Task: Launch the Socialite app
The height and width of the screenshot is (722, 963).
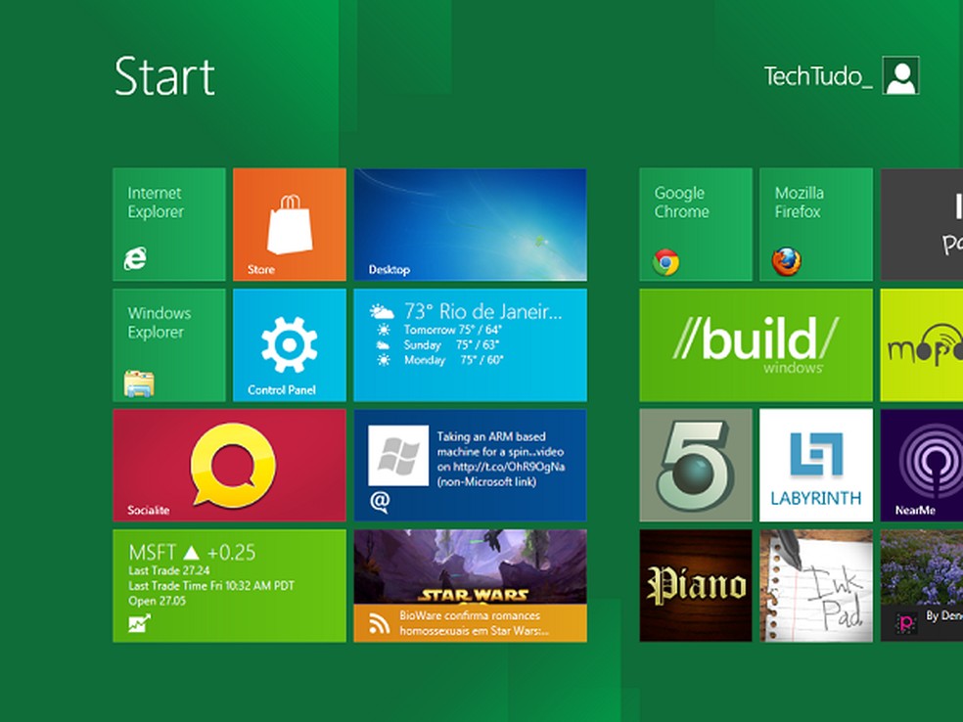Action: (x=228, y=465)
